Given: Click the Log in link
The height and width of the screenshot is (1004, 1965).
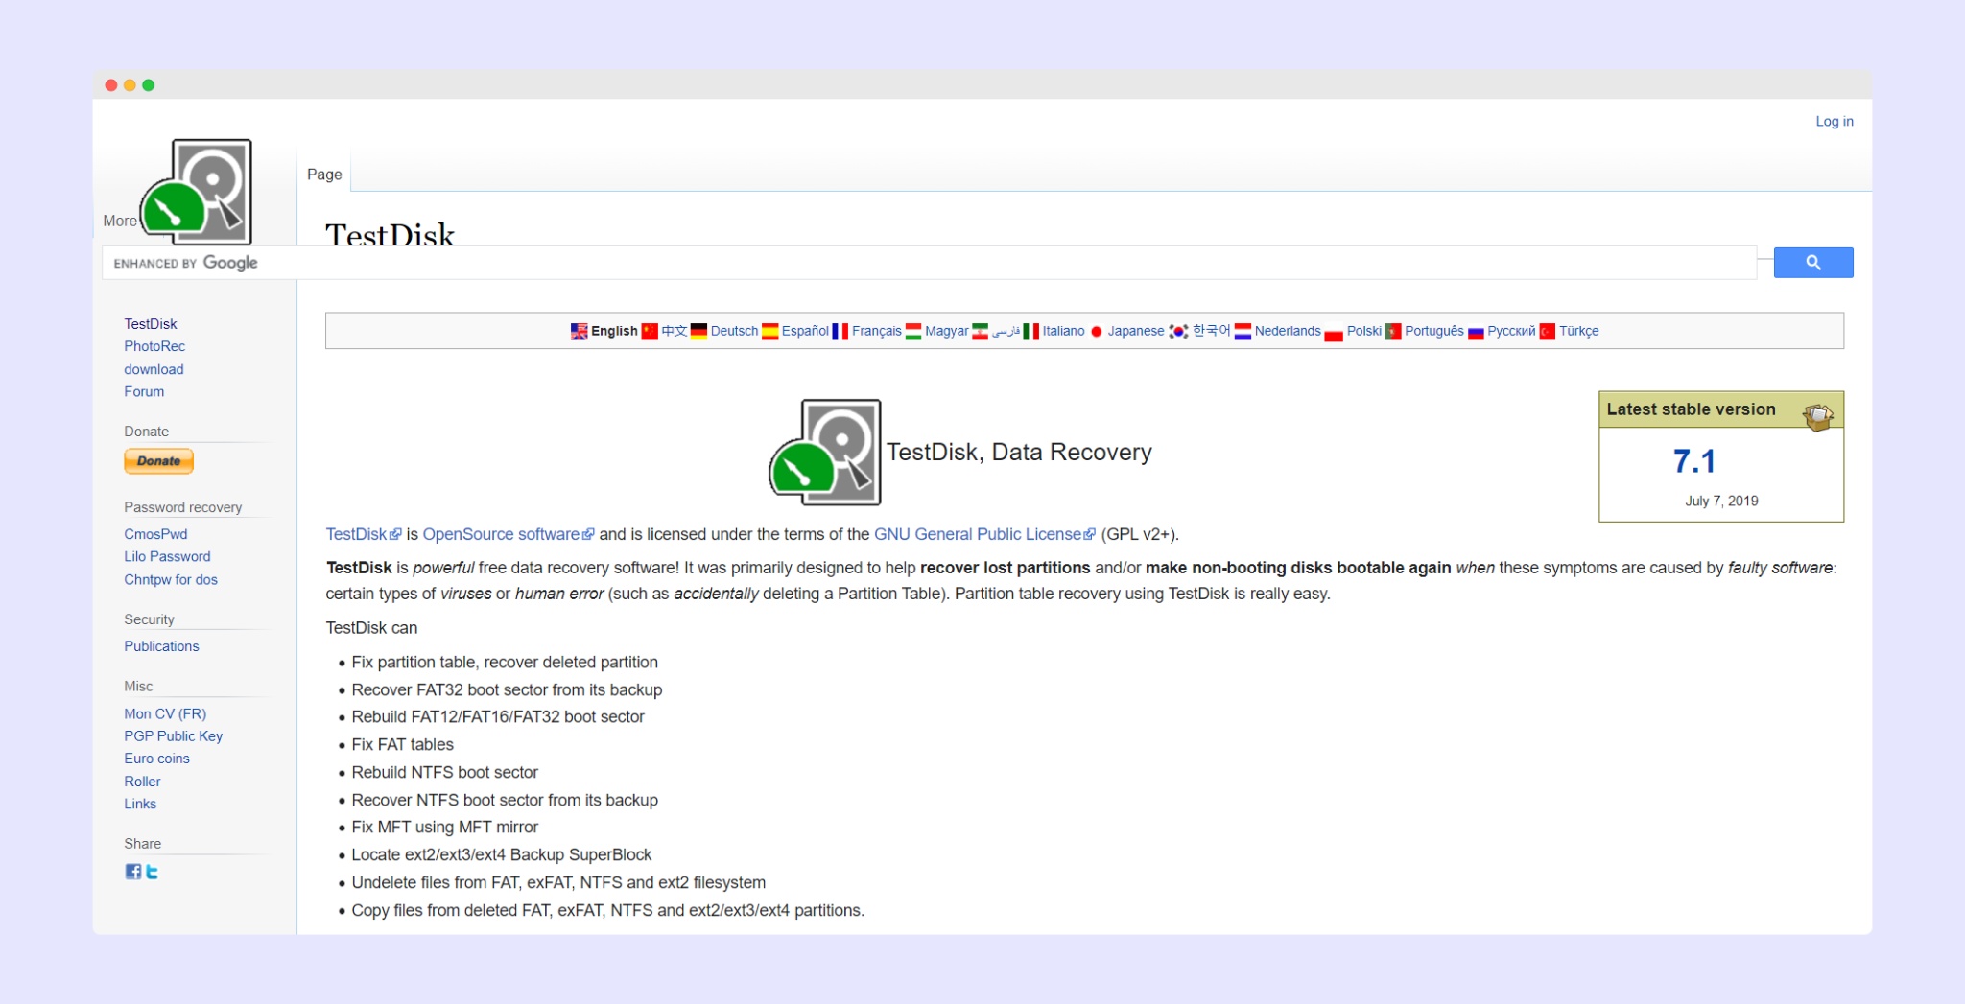Looking at the screenshot, I should [1834, 121].
